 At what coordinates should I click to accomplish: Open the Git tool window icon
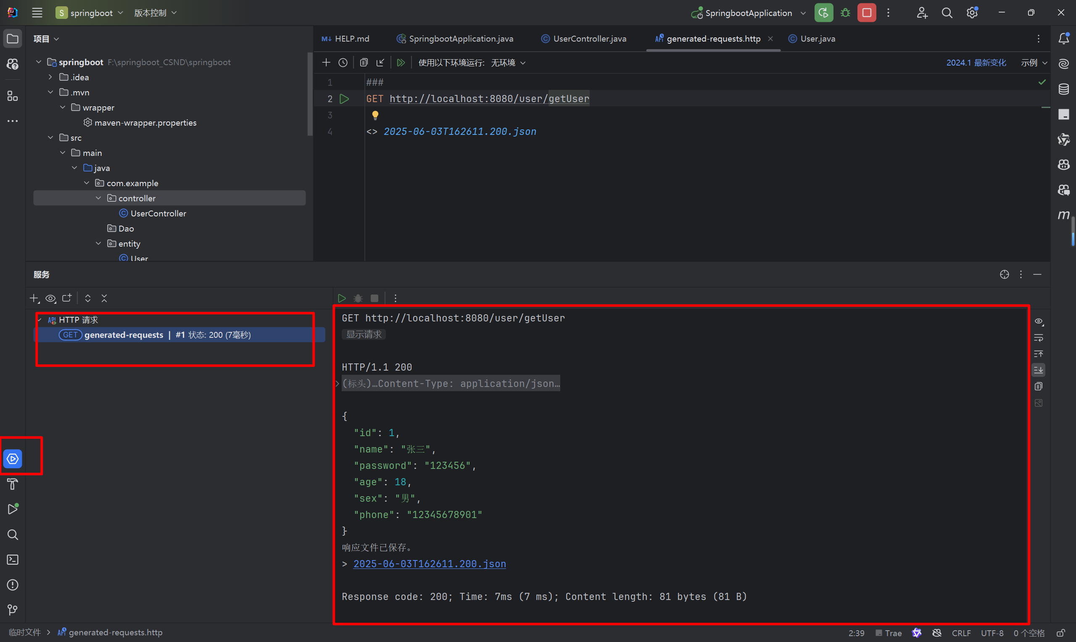[13, 610]
